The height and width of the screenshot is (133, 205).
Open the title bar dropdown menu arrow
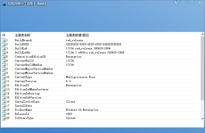(x=184, y=3)
